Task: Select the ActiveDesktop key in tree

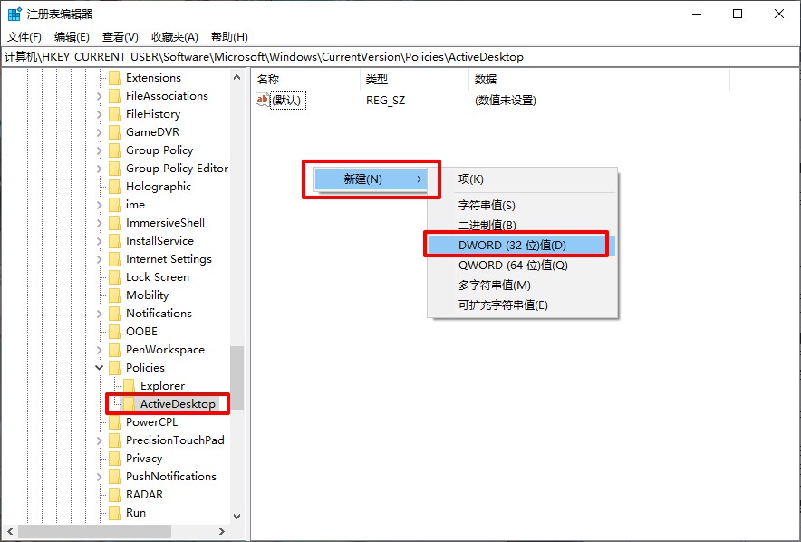Action: click(x=178, y=404)
